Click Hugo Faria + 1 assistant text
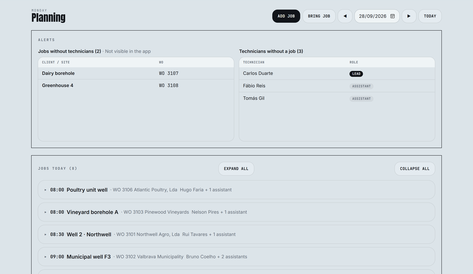The height and width of the screenshot is (274, 473). pos(206,190)
